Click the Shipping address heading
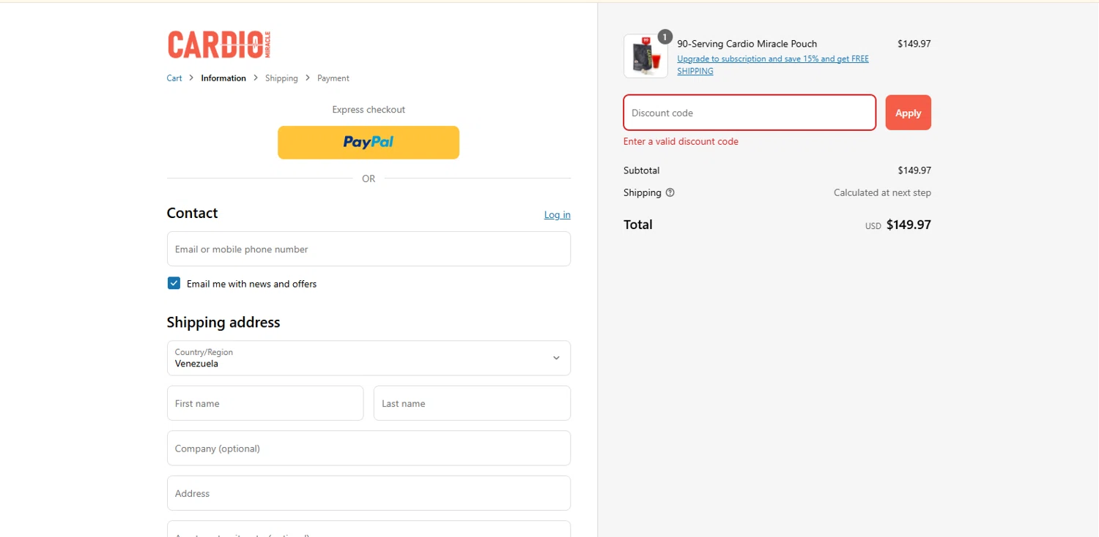The height and width of the screenshot is (537, 1099). click(x=223, y=322)
